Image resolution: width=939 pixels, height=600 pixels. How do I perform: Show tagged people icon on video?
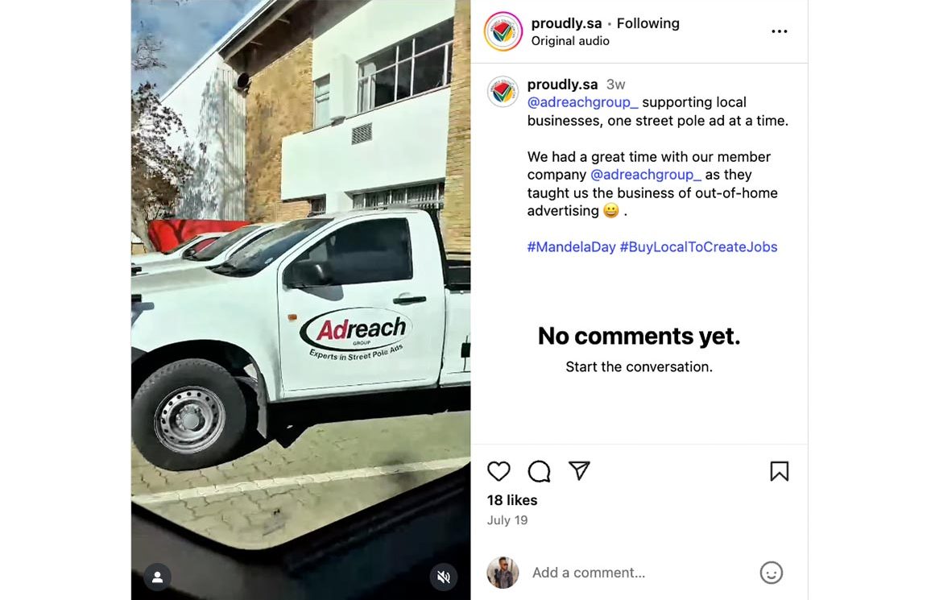tap(158, 577)
